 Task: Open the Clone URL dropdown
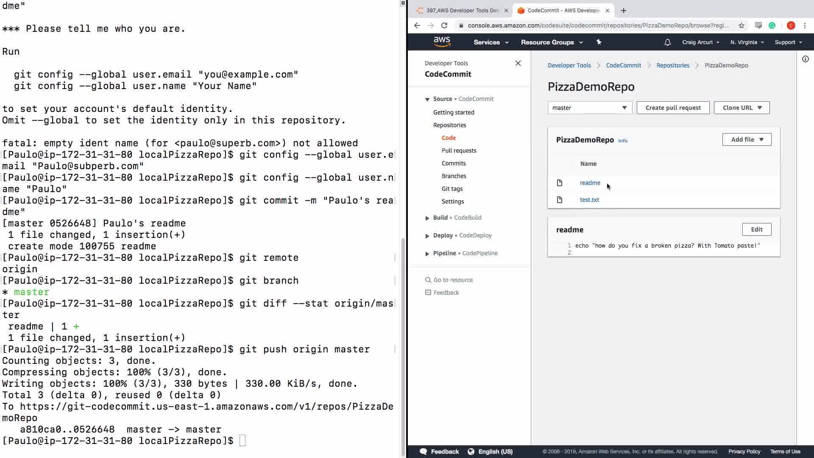742,108
